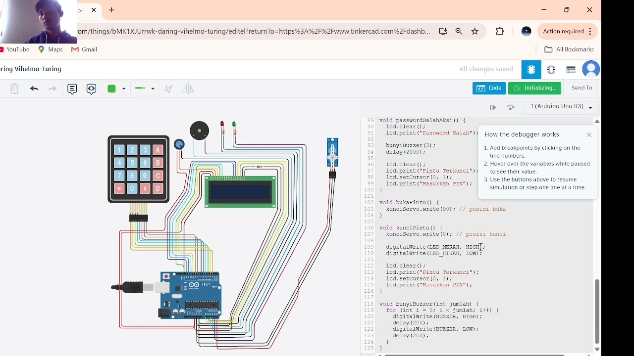Toggle notes visibility eye icon
Screen dimensions: 634x356
(x=92, y=89)
